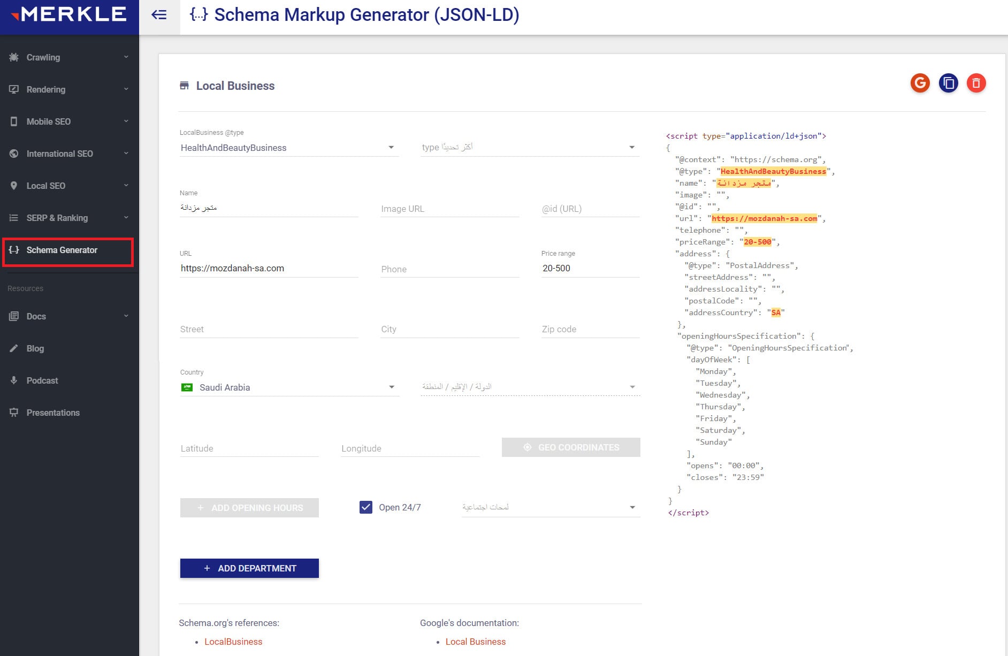Click the Merkle logo
This screenshot has height=656, width=1008.
click(69, 14)
